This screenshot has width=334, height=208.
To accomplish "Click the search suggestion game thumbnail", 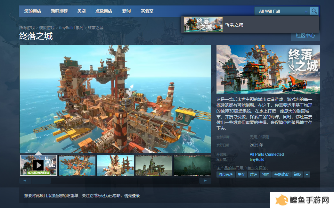I will (203, 24).
